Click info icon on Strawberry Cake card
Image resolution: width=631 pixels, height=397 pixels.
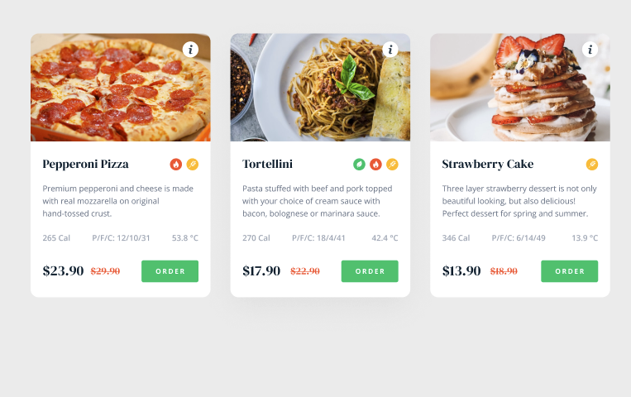click(590, 49)
